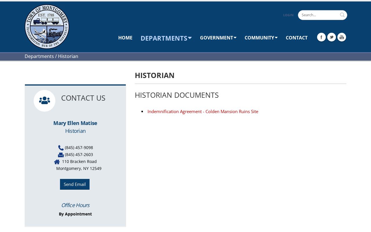Viewport: 371px width, 232px height.
Task: Click the phone icon beside (845) 457-9098
Action: coord(61,148)
